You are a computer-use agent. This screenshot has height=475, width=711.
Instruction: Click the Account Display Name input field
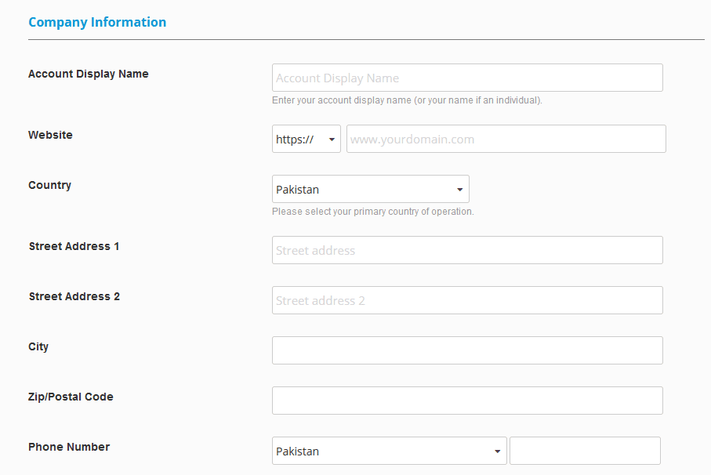pos(467,78)
